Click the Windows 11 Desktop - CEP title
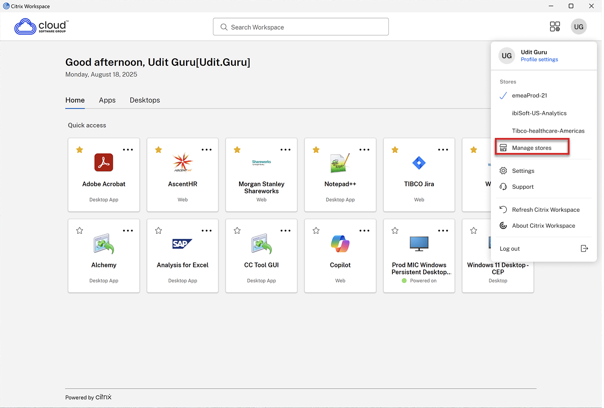This screenshot has width=604, height=408. [498, 268]
